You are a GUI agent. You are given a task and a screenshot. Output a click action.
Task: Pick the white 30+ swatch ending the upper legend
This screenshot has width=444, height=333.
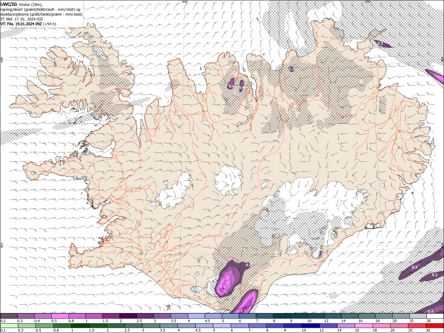pos(435,316)
